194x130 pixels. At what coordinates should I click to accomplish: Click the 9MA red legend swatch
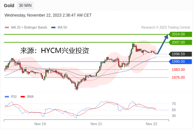click(23, 97)
